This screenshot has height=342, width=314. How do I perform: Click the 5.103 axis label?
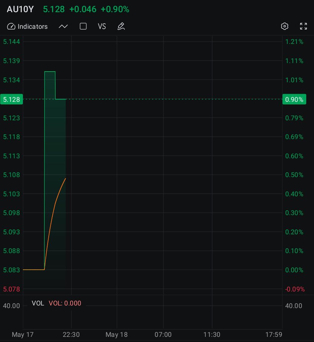[x=11, y=194]
